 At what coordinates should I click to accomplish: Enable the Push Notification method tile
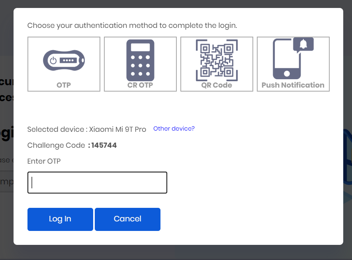click(293, 64)
